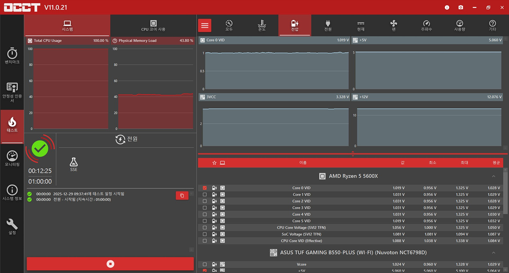The image size is (509, 273).
Task: Click the test progress status indicator
Action: point(40,149)
